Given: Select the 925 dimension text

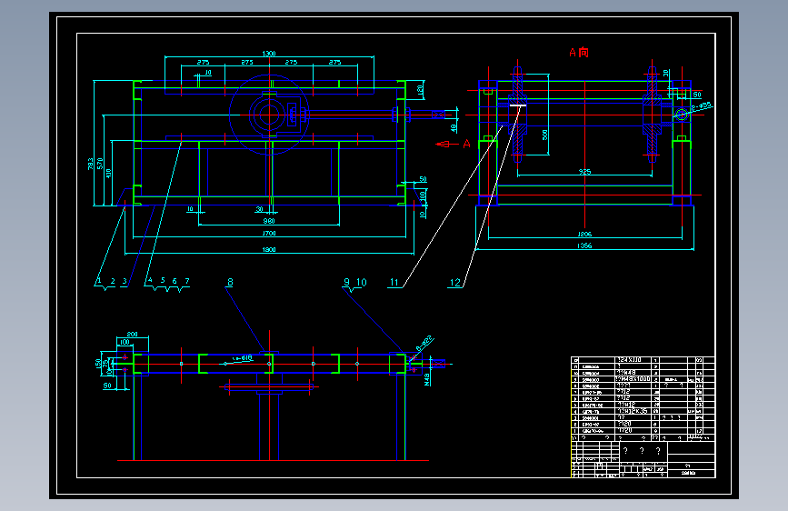Looking at the screenshot, I should [584, 172].
